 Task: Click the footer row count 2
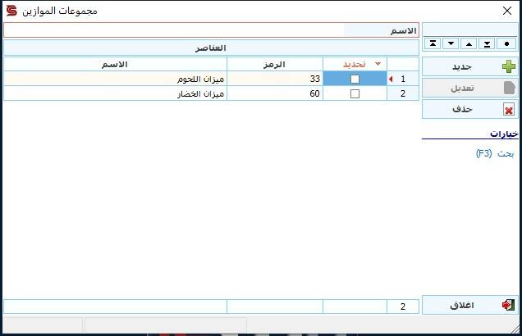403,306
